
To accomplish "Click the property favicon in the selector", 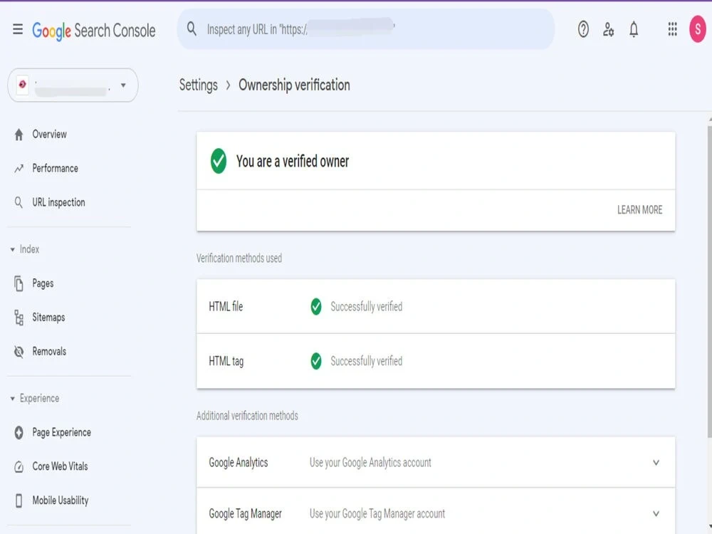I will click(x=22, y=85).
